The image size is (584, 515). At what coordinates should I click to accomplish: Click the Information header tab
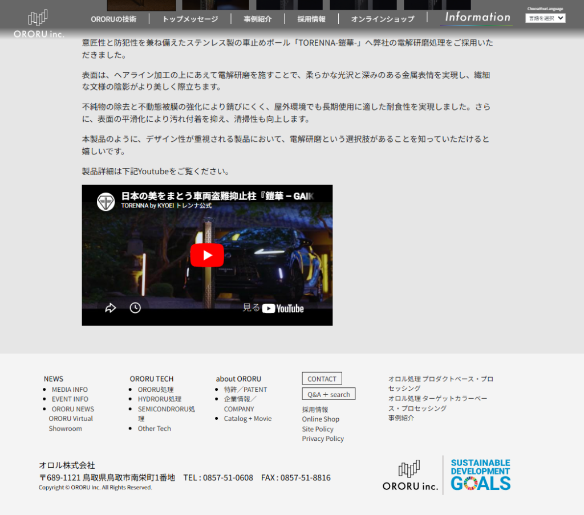click(x=477, y=17)
